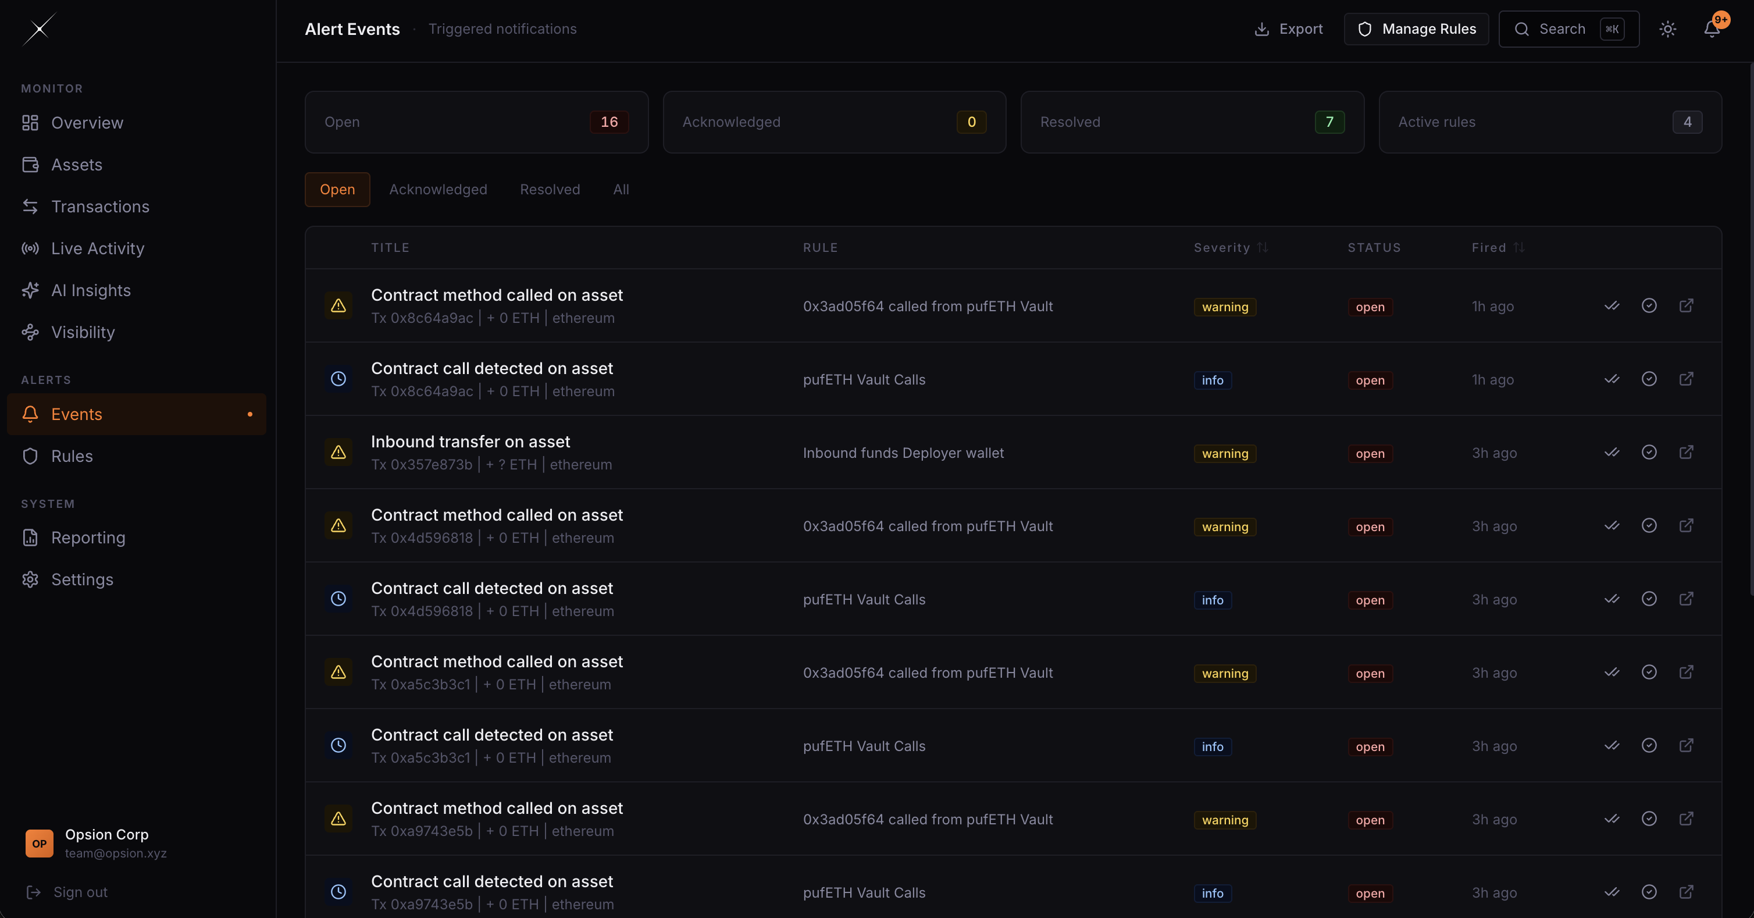Acknowledge the Inbound transfer event via double-check icon

tap(1612, 452)
